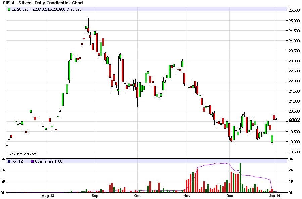
Task: Click the 'Nov' date axis label
Action: pos(187,196)
